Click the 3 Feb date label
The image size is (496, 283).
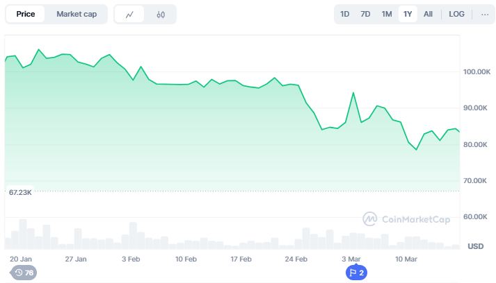131,259
